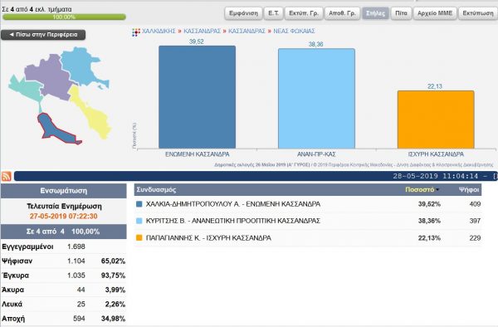Go back via Πίσω στην Περιφέρεια button

(x=43, y=35)
